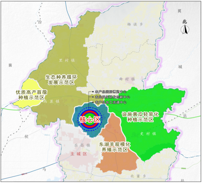Screen dimensions: 202x183
Task: Click the north arrow compass icon
Action: pos(185,29)
